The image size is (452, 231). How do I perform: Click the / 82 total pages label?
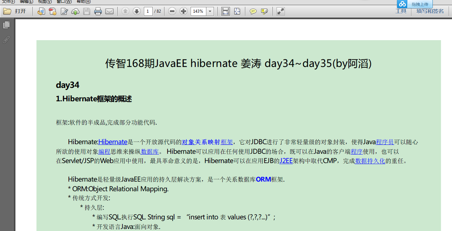coord(158,11)
